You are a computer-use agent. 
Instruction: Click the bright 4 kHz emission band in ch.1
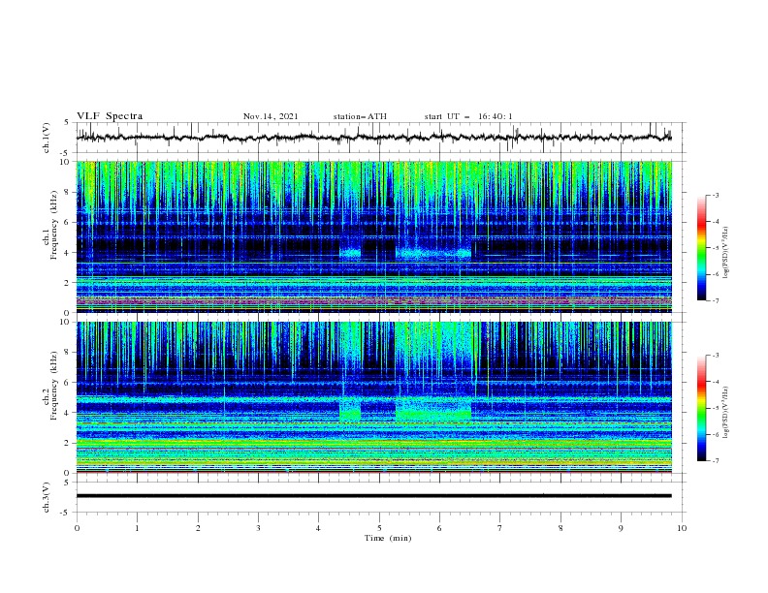click(433, 254)
